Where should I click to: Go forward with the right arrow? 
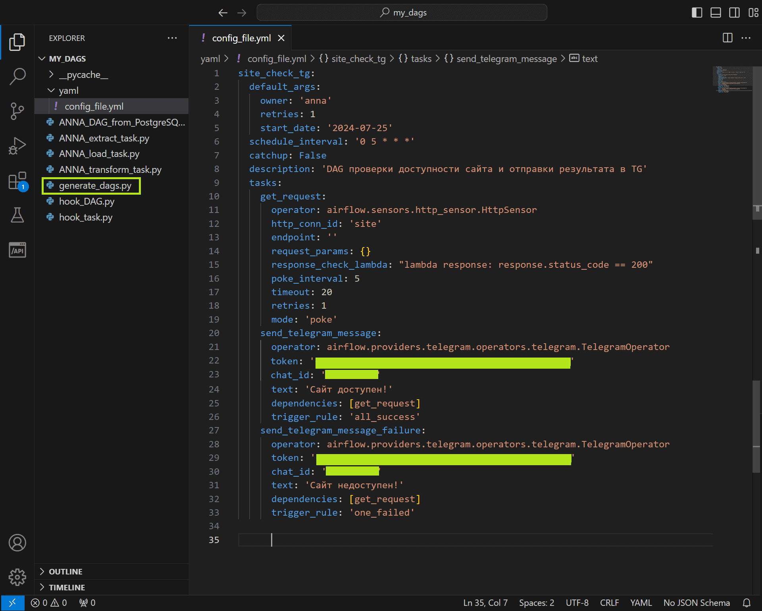(x=242, y=13)
